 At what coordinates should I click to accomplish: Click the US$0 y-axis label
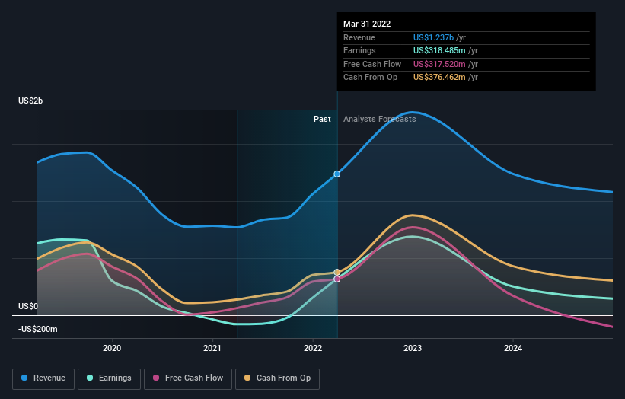tap(28, 306)
